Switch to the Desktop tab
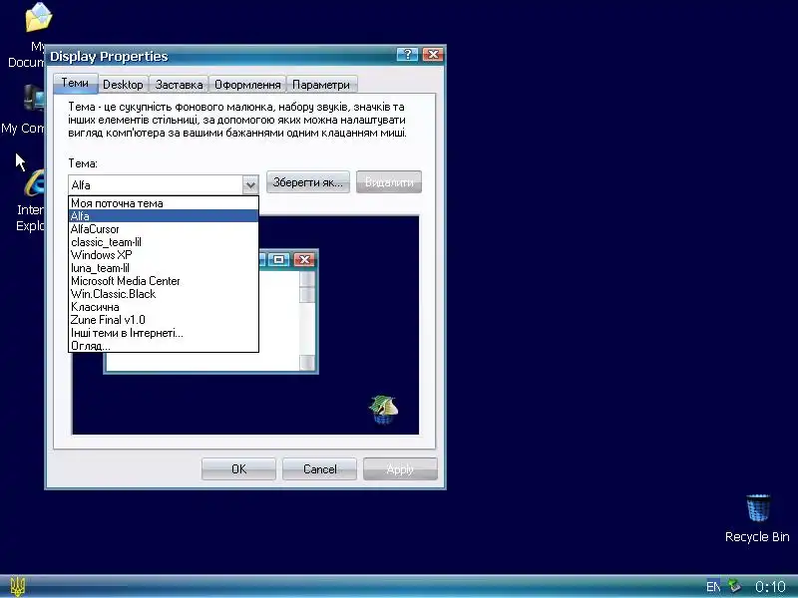 [x=123, y=85]
